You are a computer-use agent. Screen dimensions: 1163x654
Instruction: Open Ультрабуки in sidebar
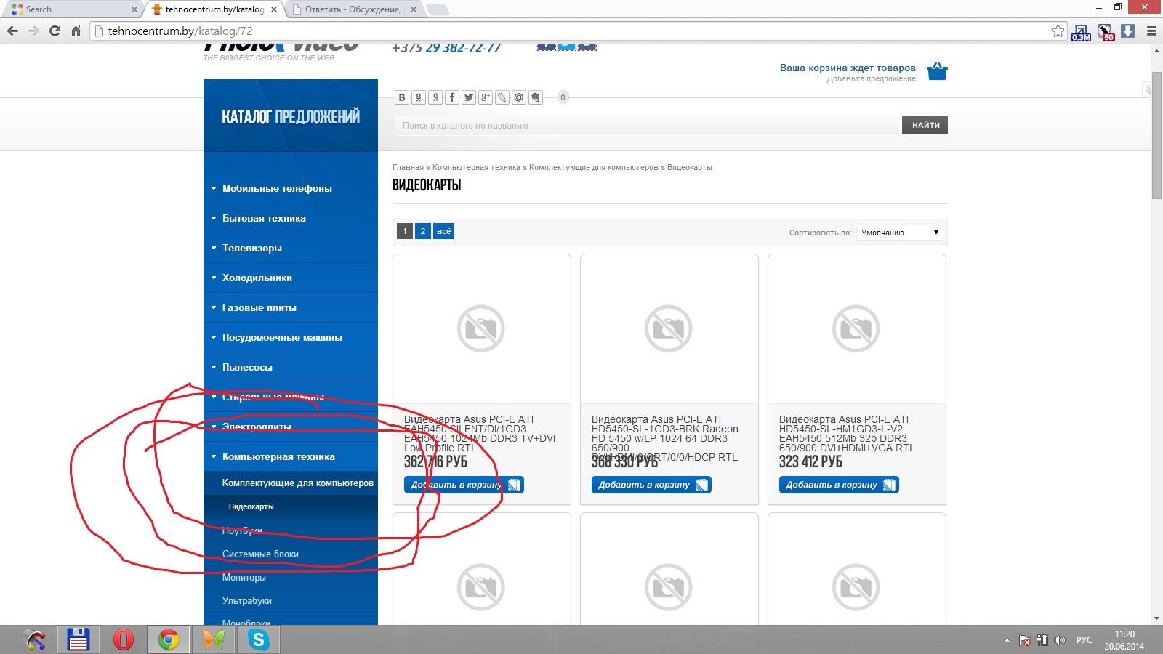(247, 600)
